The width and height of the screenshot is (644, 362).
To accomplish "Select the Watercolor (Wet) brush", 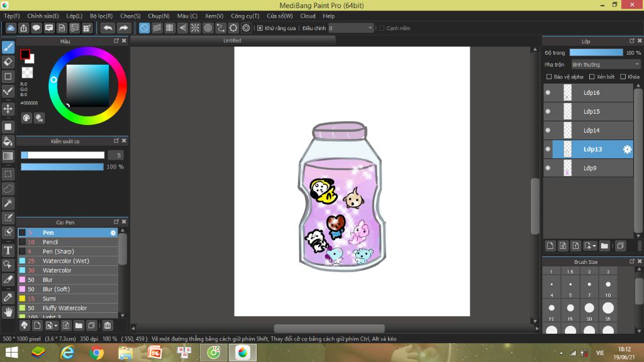I will [68, 261].
